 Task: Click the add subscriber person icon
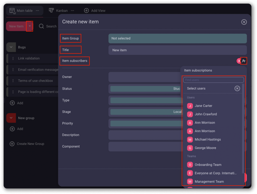pos(243,61)
